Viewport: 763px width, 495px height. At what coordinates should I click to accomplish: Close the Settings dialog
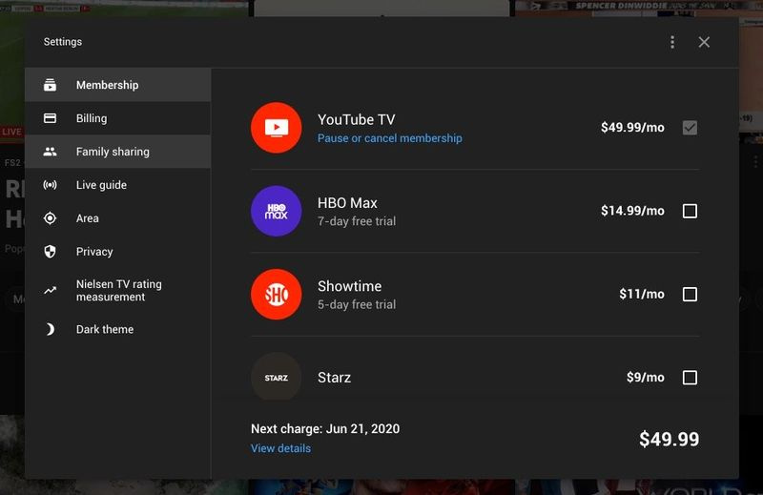click(704, 42)
